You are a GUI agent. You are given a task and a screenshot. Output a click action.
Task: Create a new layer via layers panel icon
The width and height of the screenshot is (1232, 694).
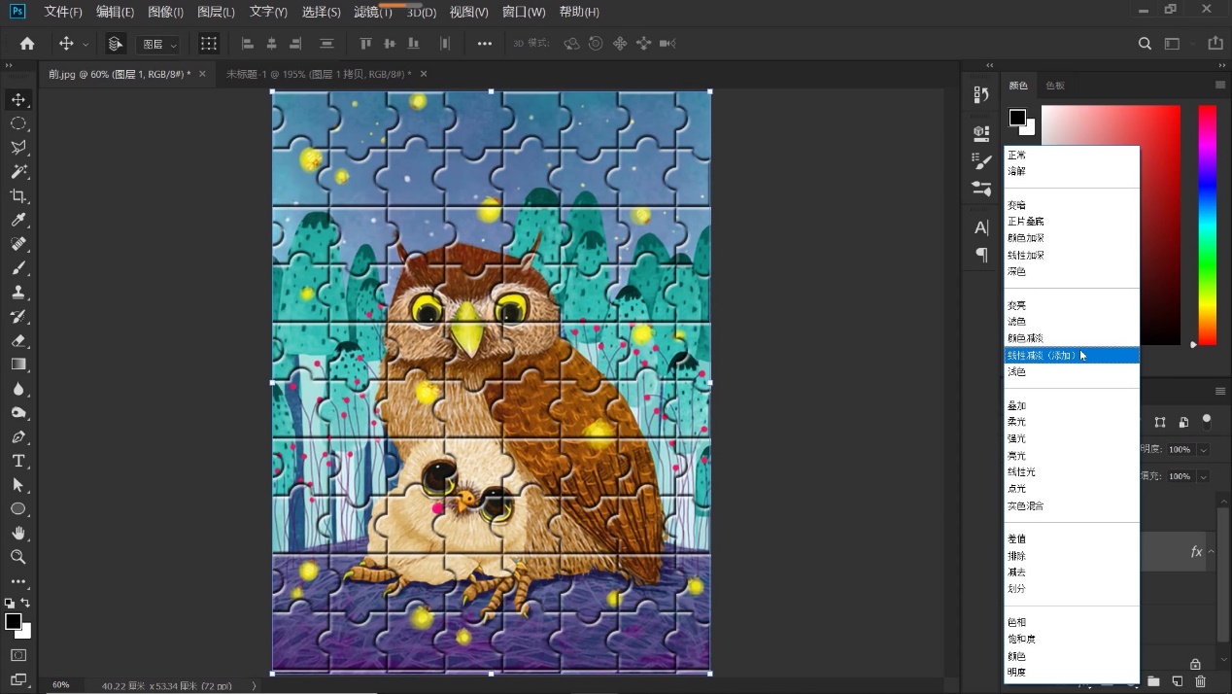(1177, 681)
